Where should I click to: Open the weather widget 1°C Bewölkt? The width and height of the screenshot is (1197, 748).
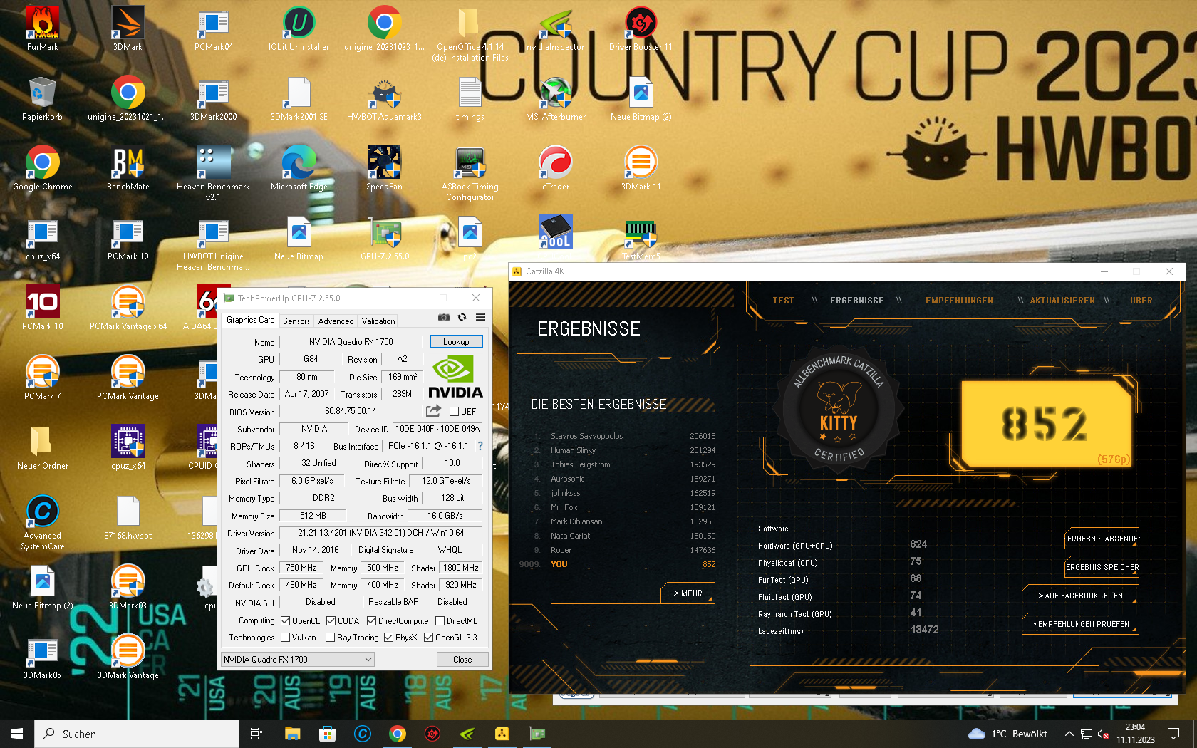click(x=1007, y=734)
